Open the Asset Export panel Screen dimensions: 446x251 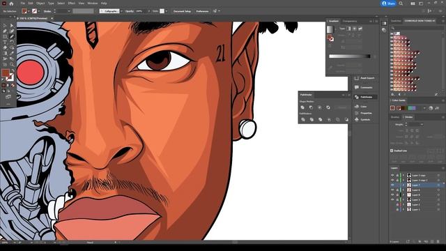(x=364, y=78)
